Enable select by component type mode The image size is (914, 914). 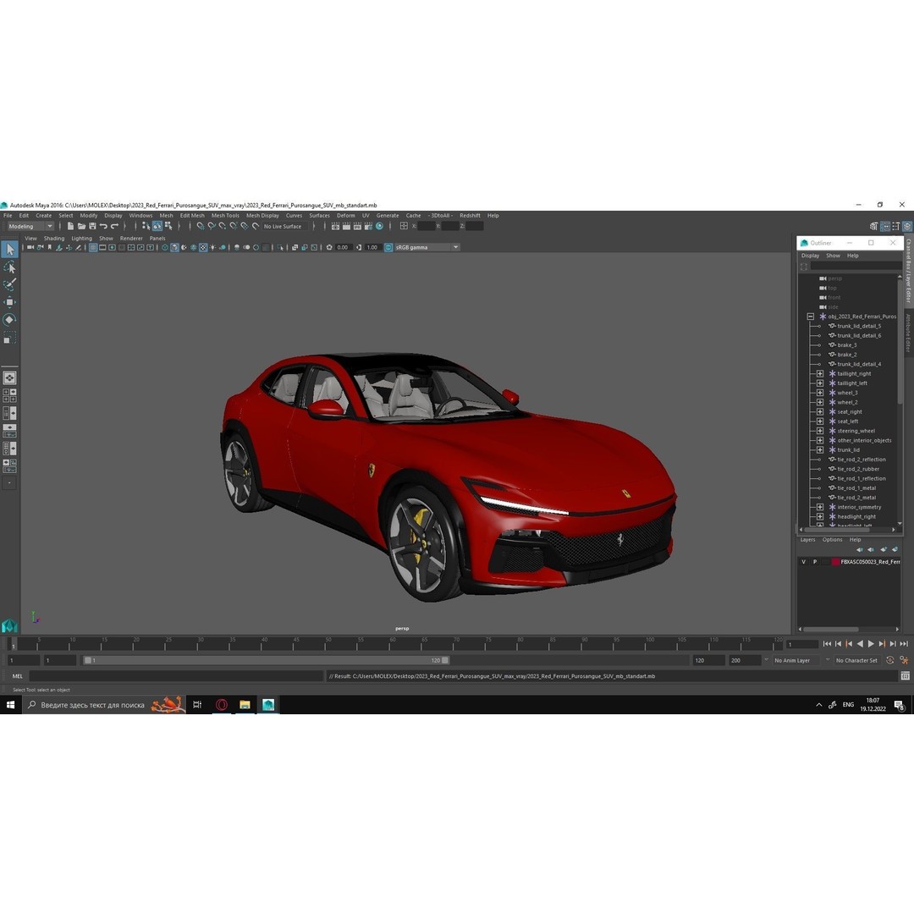coord(168,226)
